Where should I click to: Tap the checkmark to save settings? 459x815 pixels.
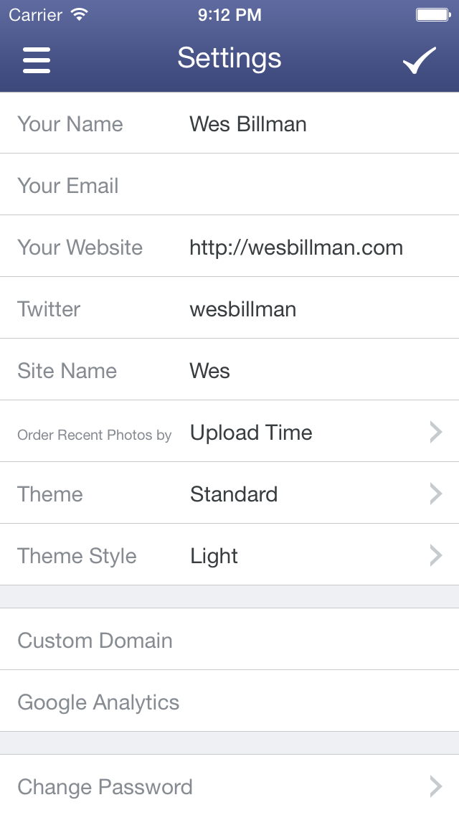tap(420, 60)
